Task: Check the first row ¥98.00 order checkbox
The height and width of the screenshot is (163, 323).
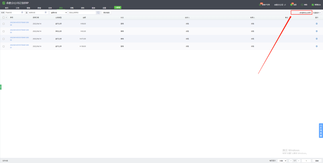Action: pos(4,24)
